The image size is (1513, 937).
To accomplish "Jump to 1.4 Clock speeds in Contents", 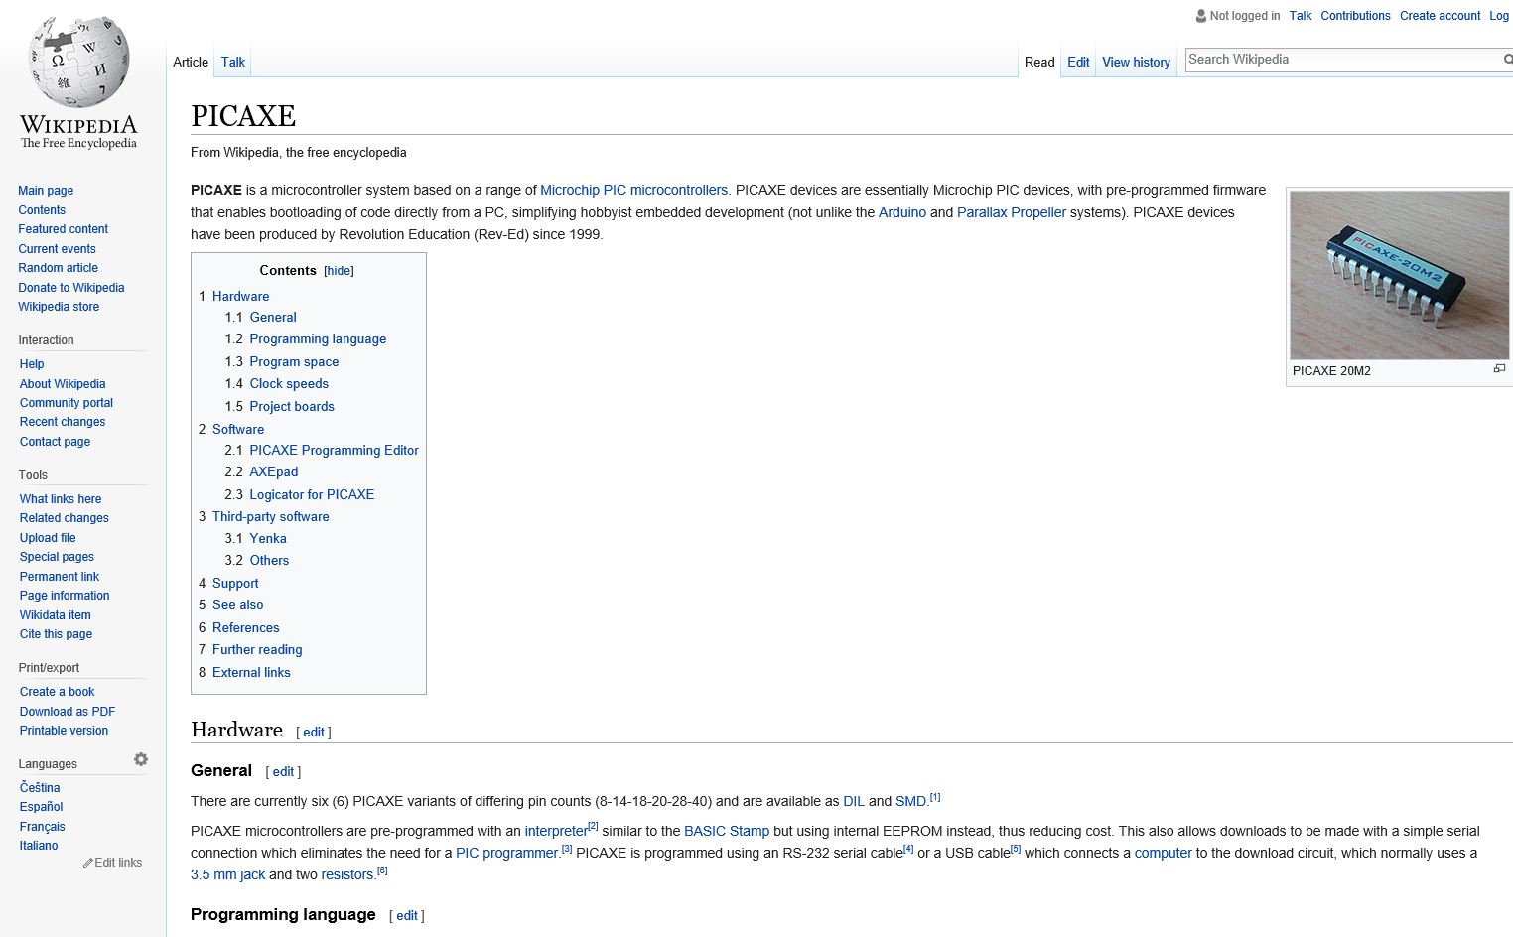I will point(276,383).
